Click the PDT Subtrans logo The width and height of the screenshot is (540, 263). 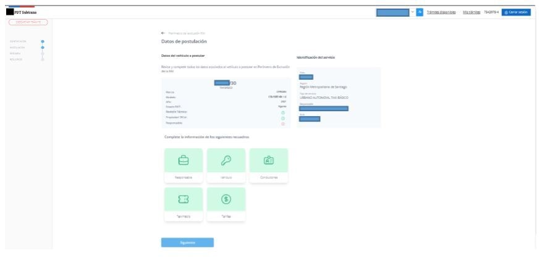coord(22,12)
